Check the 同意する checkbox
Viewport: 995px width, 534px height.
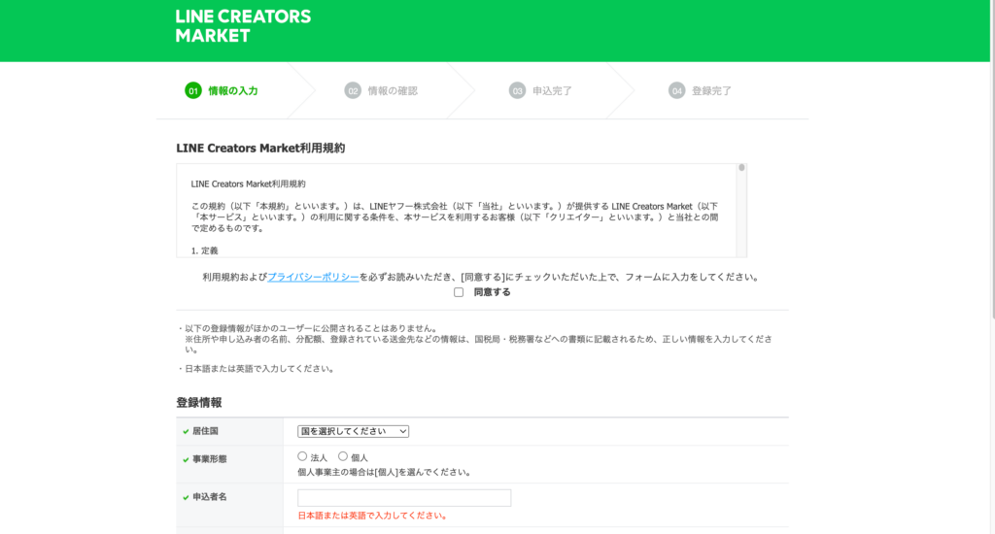point(459,292)
